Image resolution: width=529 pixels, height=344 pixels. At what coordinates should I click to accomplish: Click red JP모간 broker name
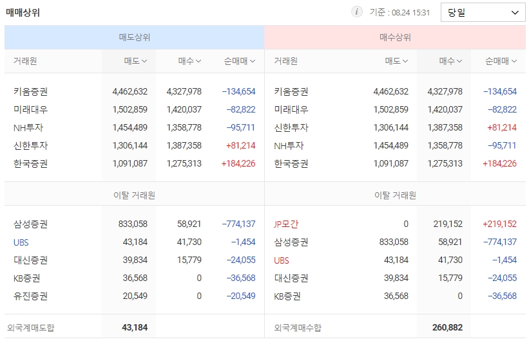pyautogui.click(x=286, y=224)
